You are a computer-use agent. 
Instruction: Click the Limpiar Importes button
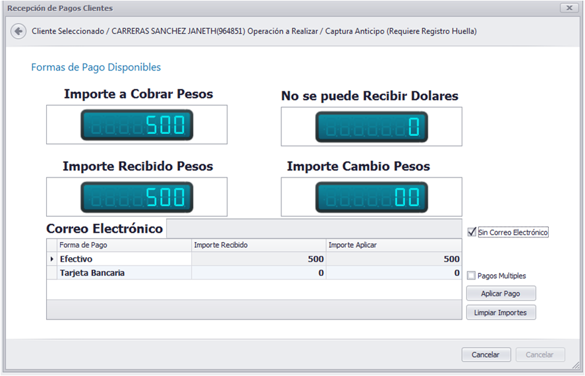(x=501, y=312)
